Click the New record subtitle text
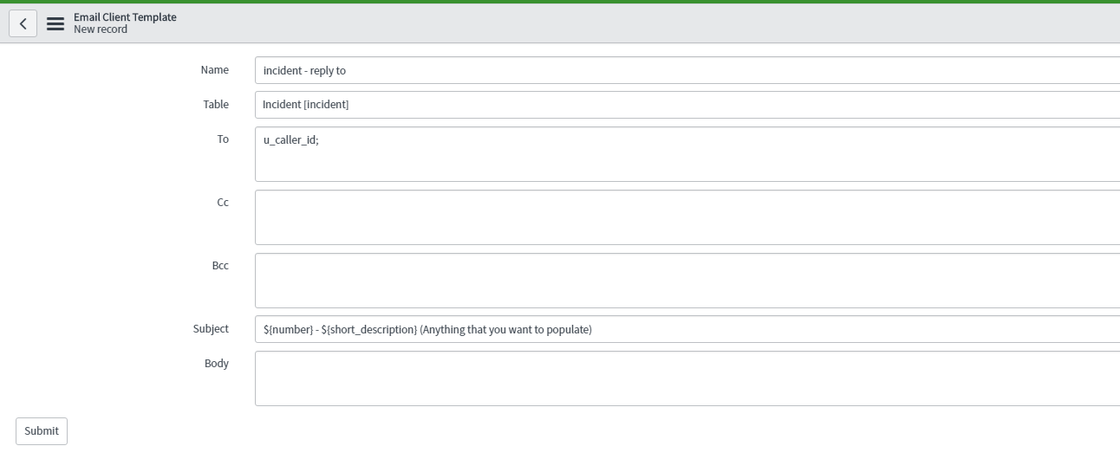Screen dimensions: 1120x459 click(101, 29)
